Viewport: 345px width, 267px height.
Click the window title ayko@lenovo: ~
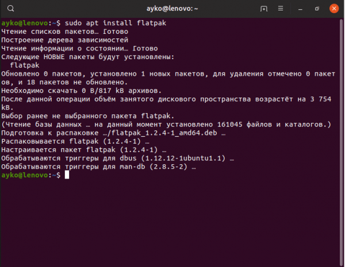[x=172, y=9]
